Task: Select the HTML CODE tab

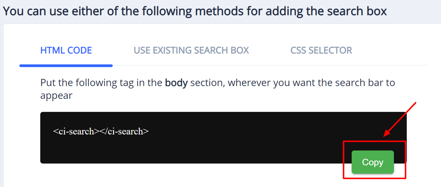Action: point(66,50)
